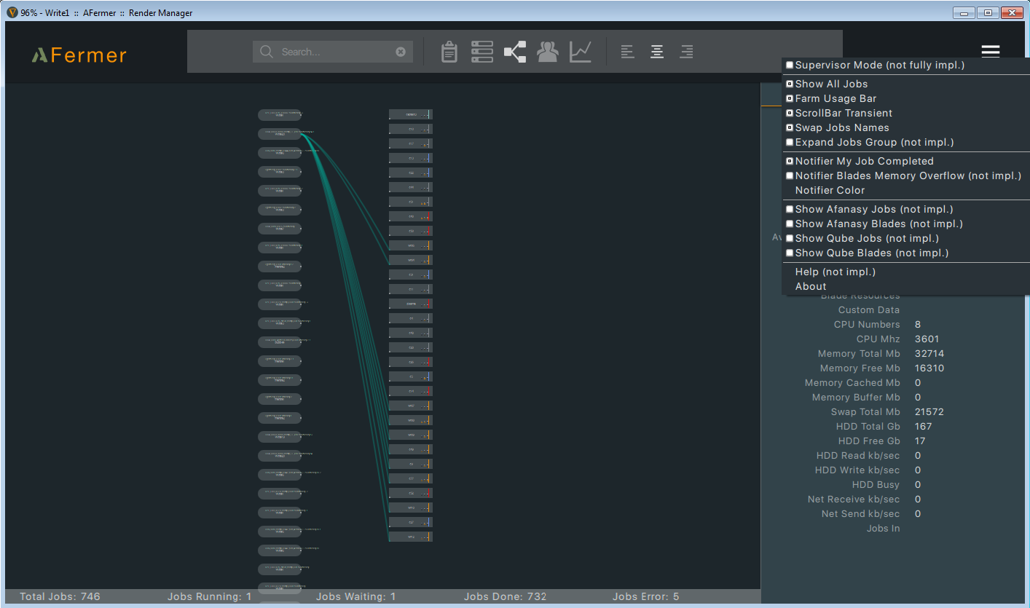Disable ScrollBar Transient option

(790, 114)
